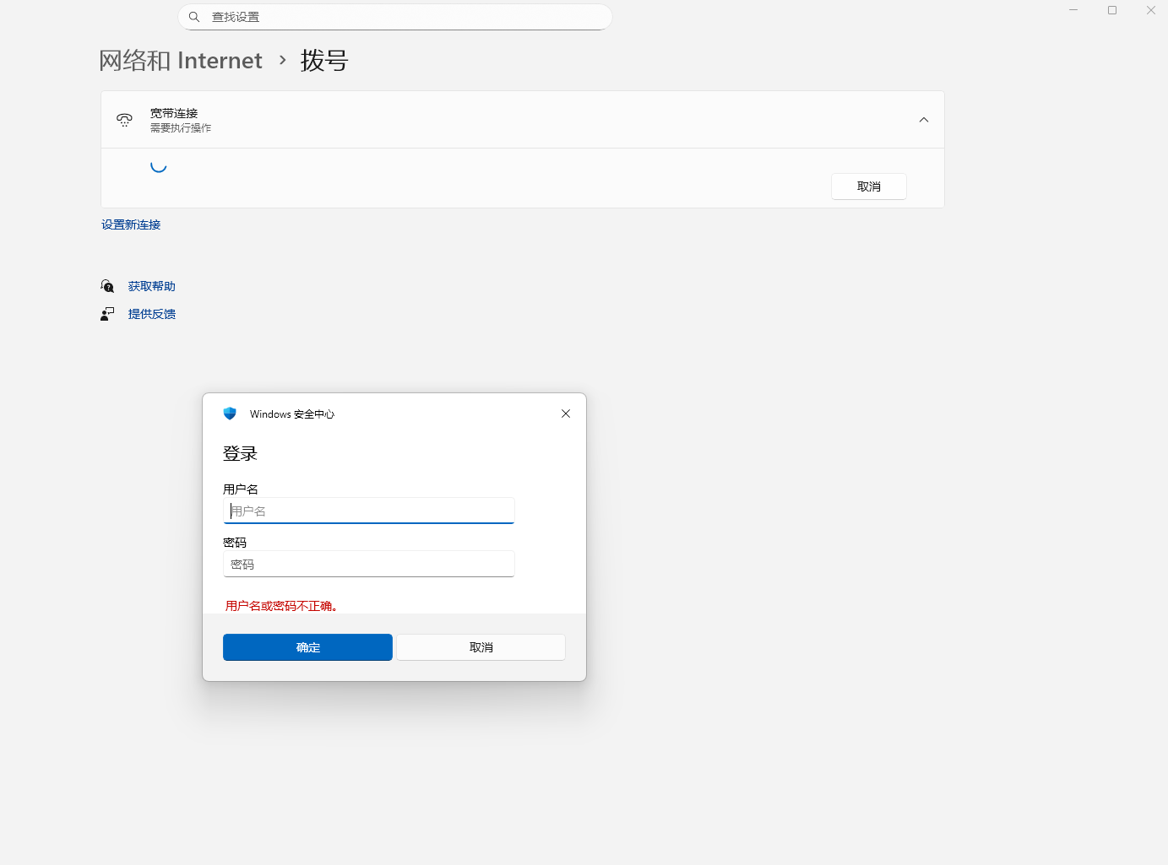This screenshot has height=865, width=1168.
Task: Click the loading spinner on the connection
Action: point(159,165)
